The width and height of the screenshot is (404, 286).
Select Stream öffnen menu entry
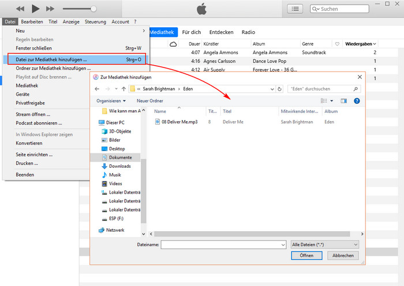click(33, 114)
